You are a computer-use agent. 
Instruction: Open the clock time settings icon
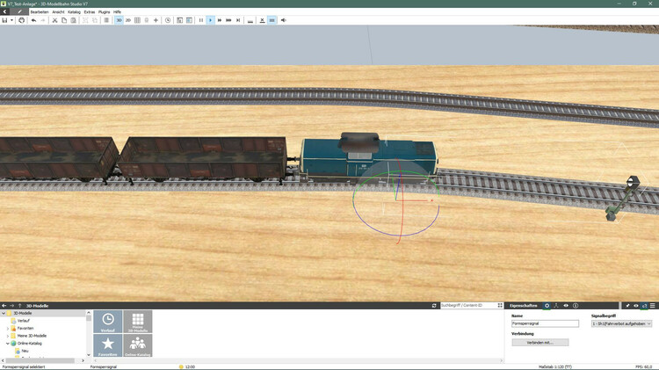click(x=168, y=20)
